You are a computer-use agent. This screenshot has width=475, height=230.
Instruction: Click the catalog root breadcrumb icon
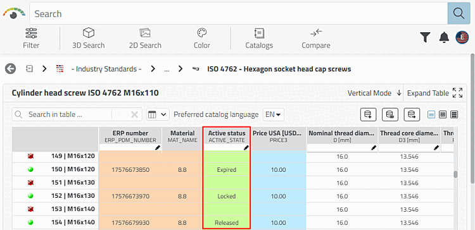click(29, 69)
